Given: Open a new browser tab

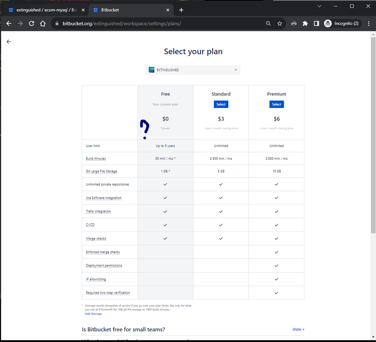Looking at the screenshot, I should tap(181, 10).
